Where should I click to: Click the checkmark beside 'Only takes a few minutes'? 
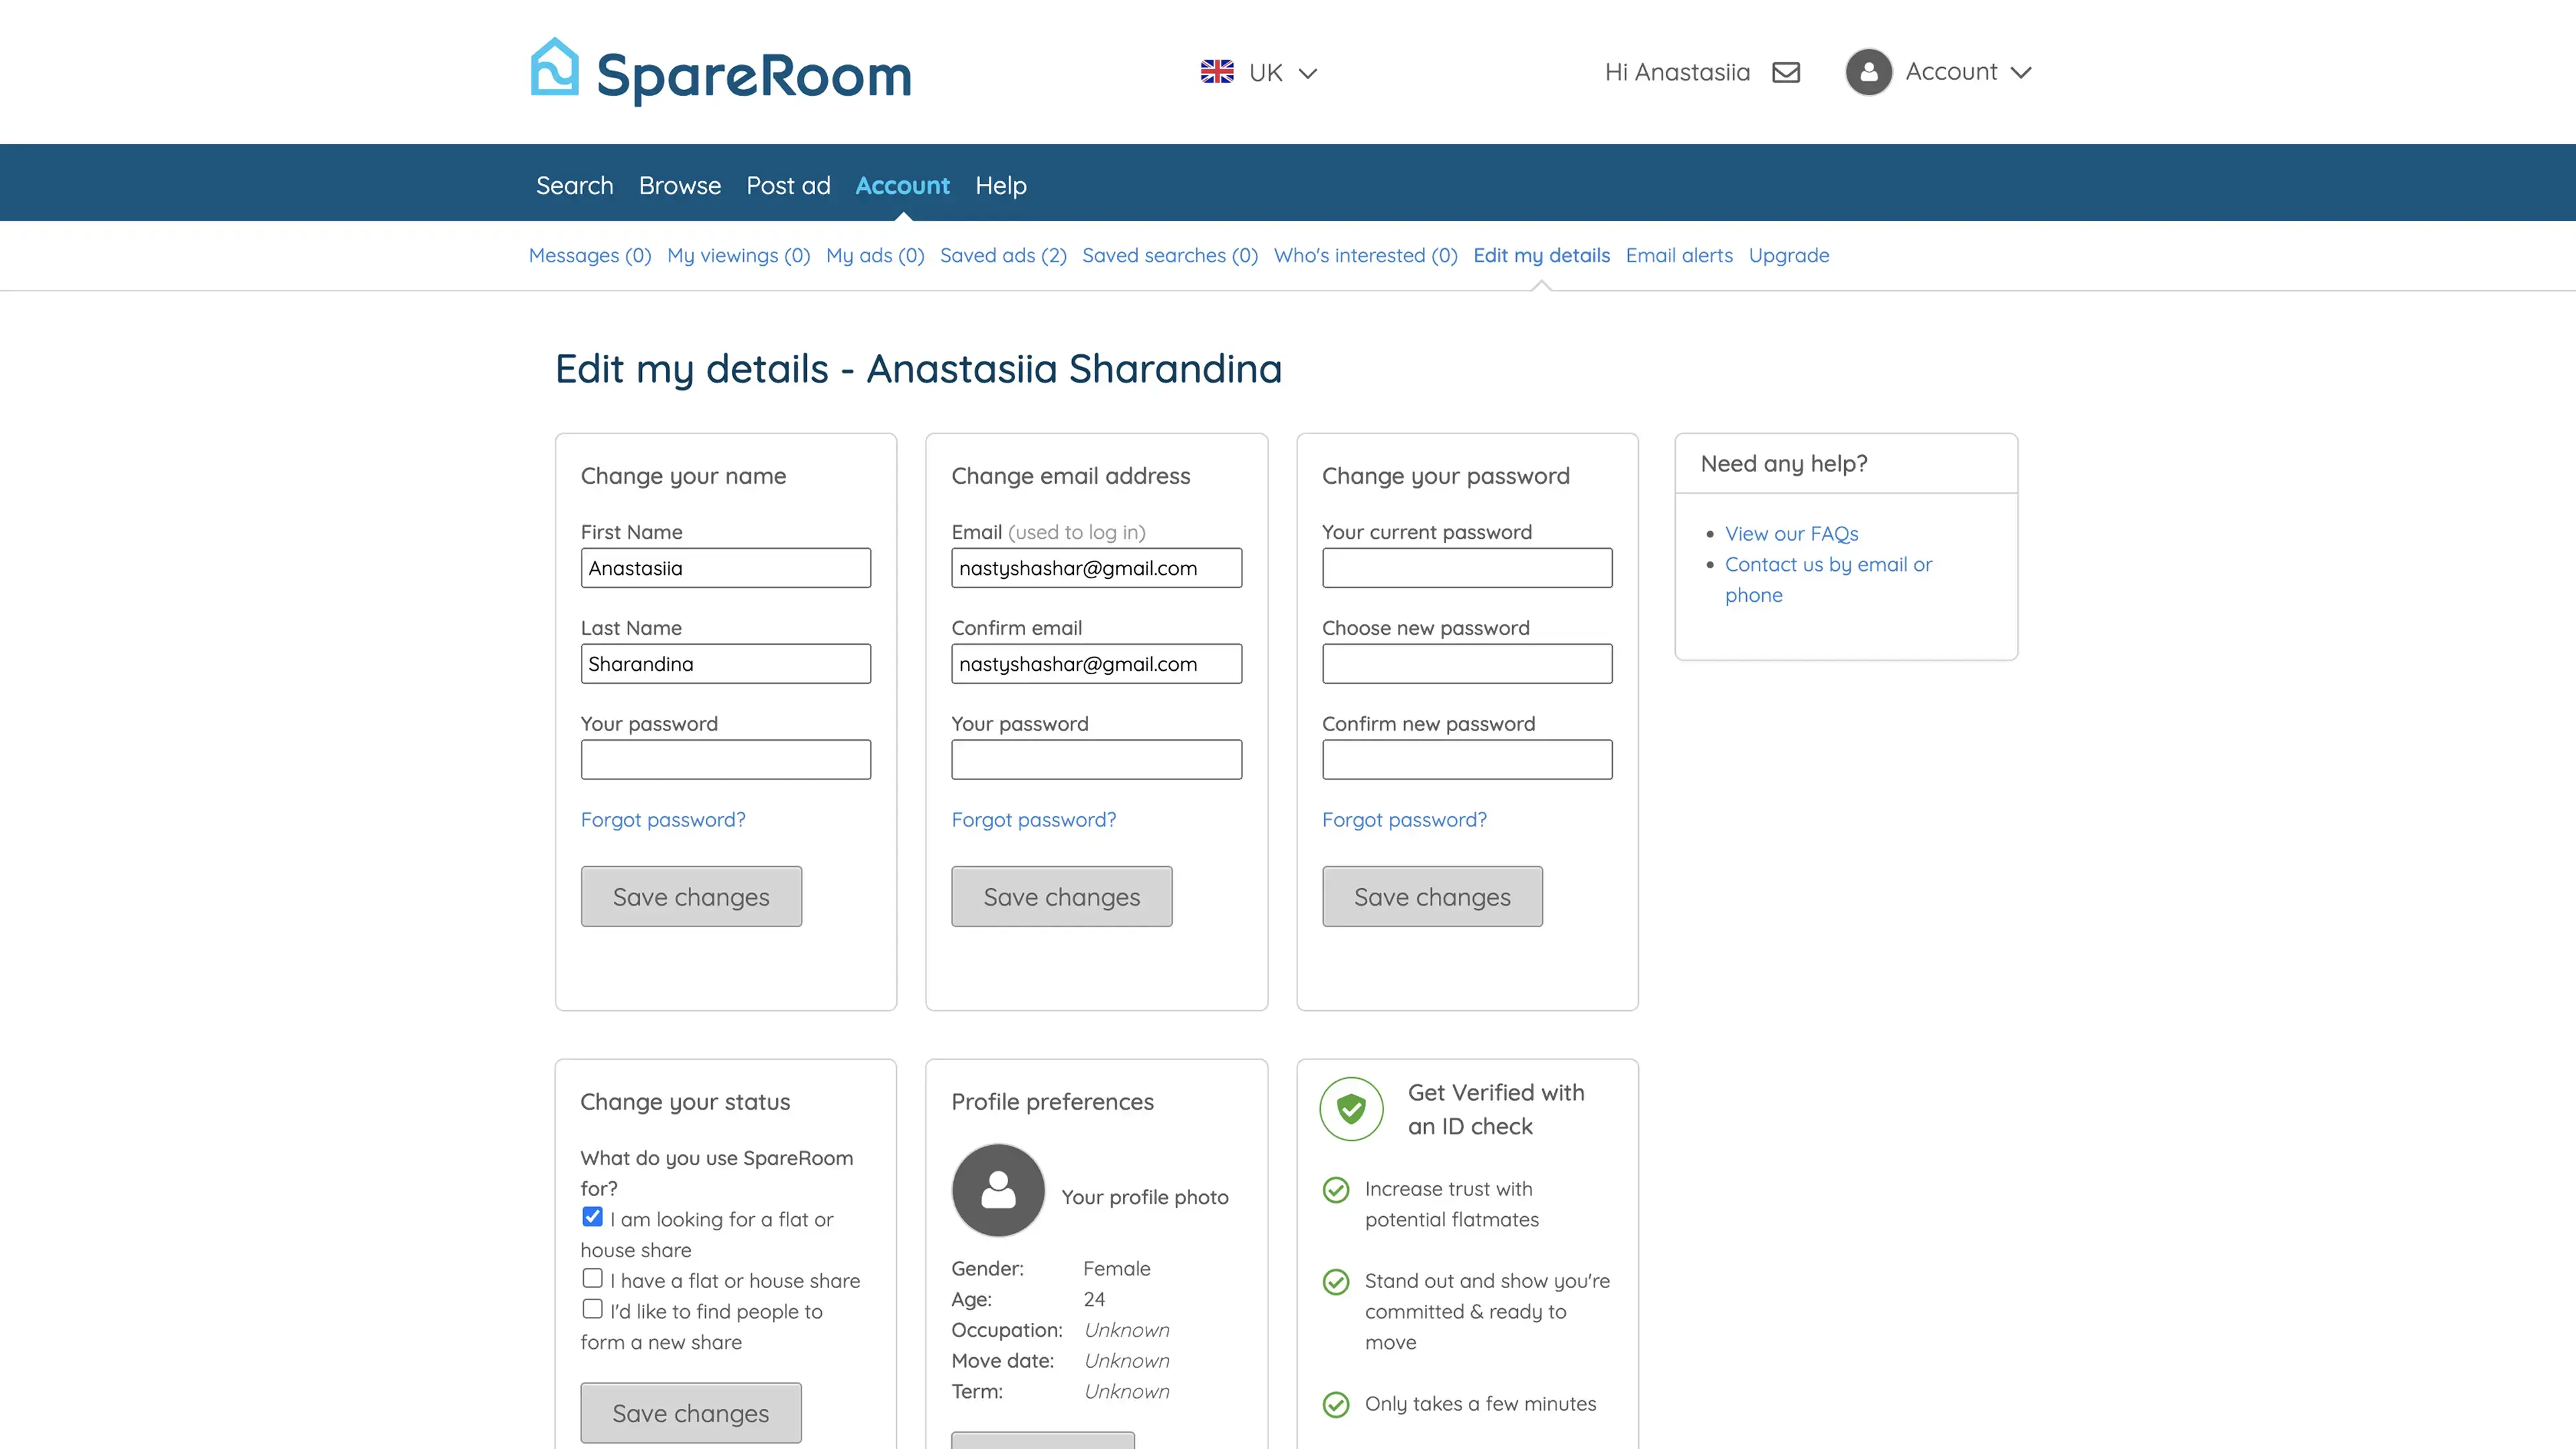coord(1336,1404)
